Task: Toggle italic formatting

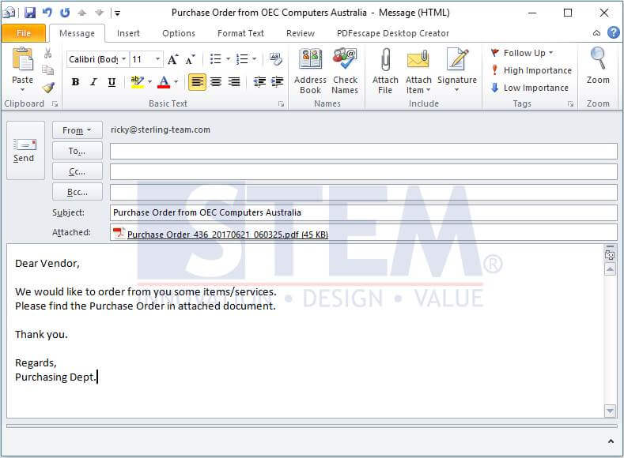Action: (93, 82)
